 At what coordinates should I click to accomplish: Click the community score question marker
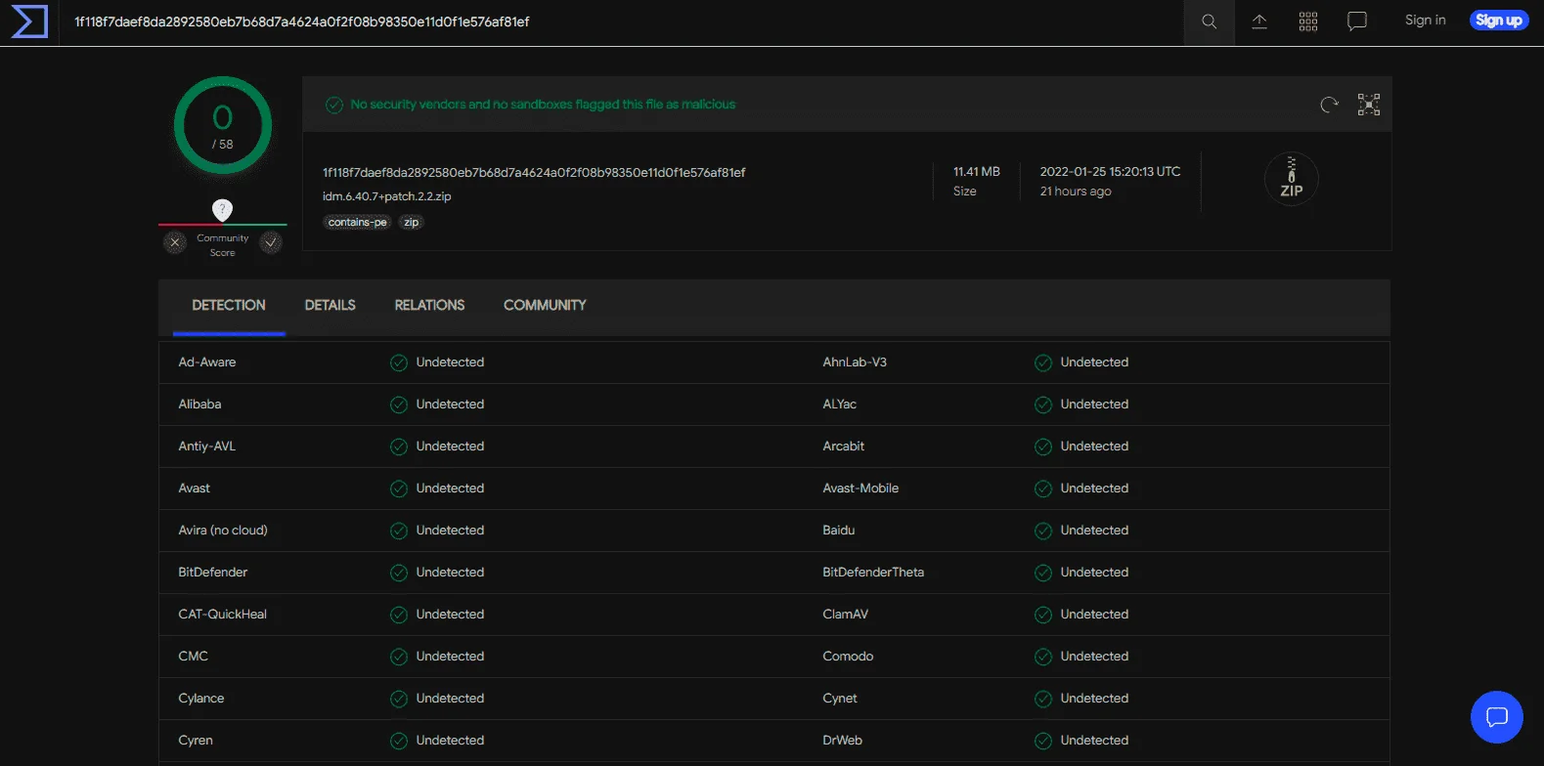[223, 209]
